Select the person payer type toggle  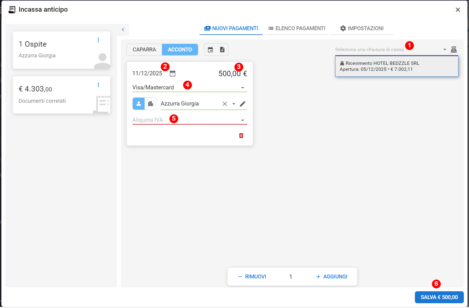pyautogui.click(x=138, y=104)
